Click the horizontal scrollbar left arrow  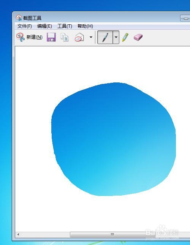(x=18, y=234)
